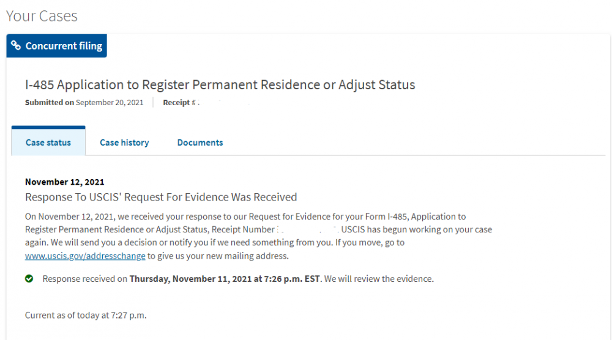Click the Your Cases page heading
The image size is (612, 340).
pos(42,16)
